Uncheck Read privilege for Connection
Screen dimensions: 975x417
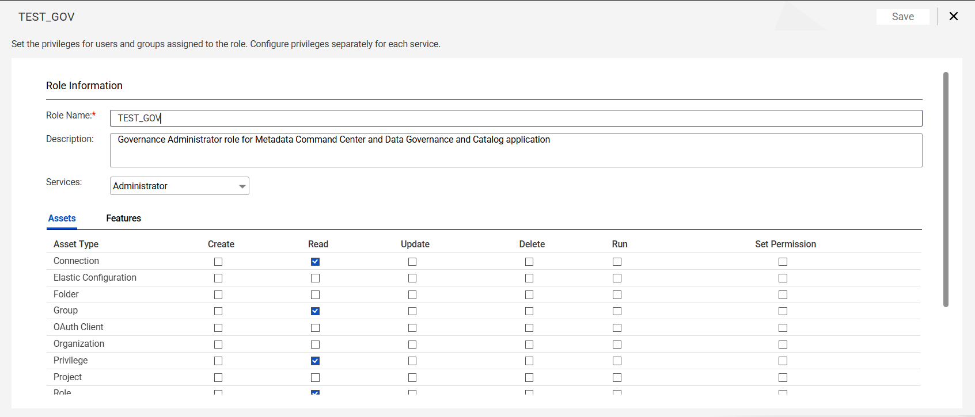click(315, 262)
